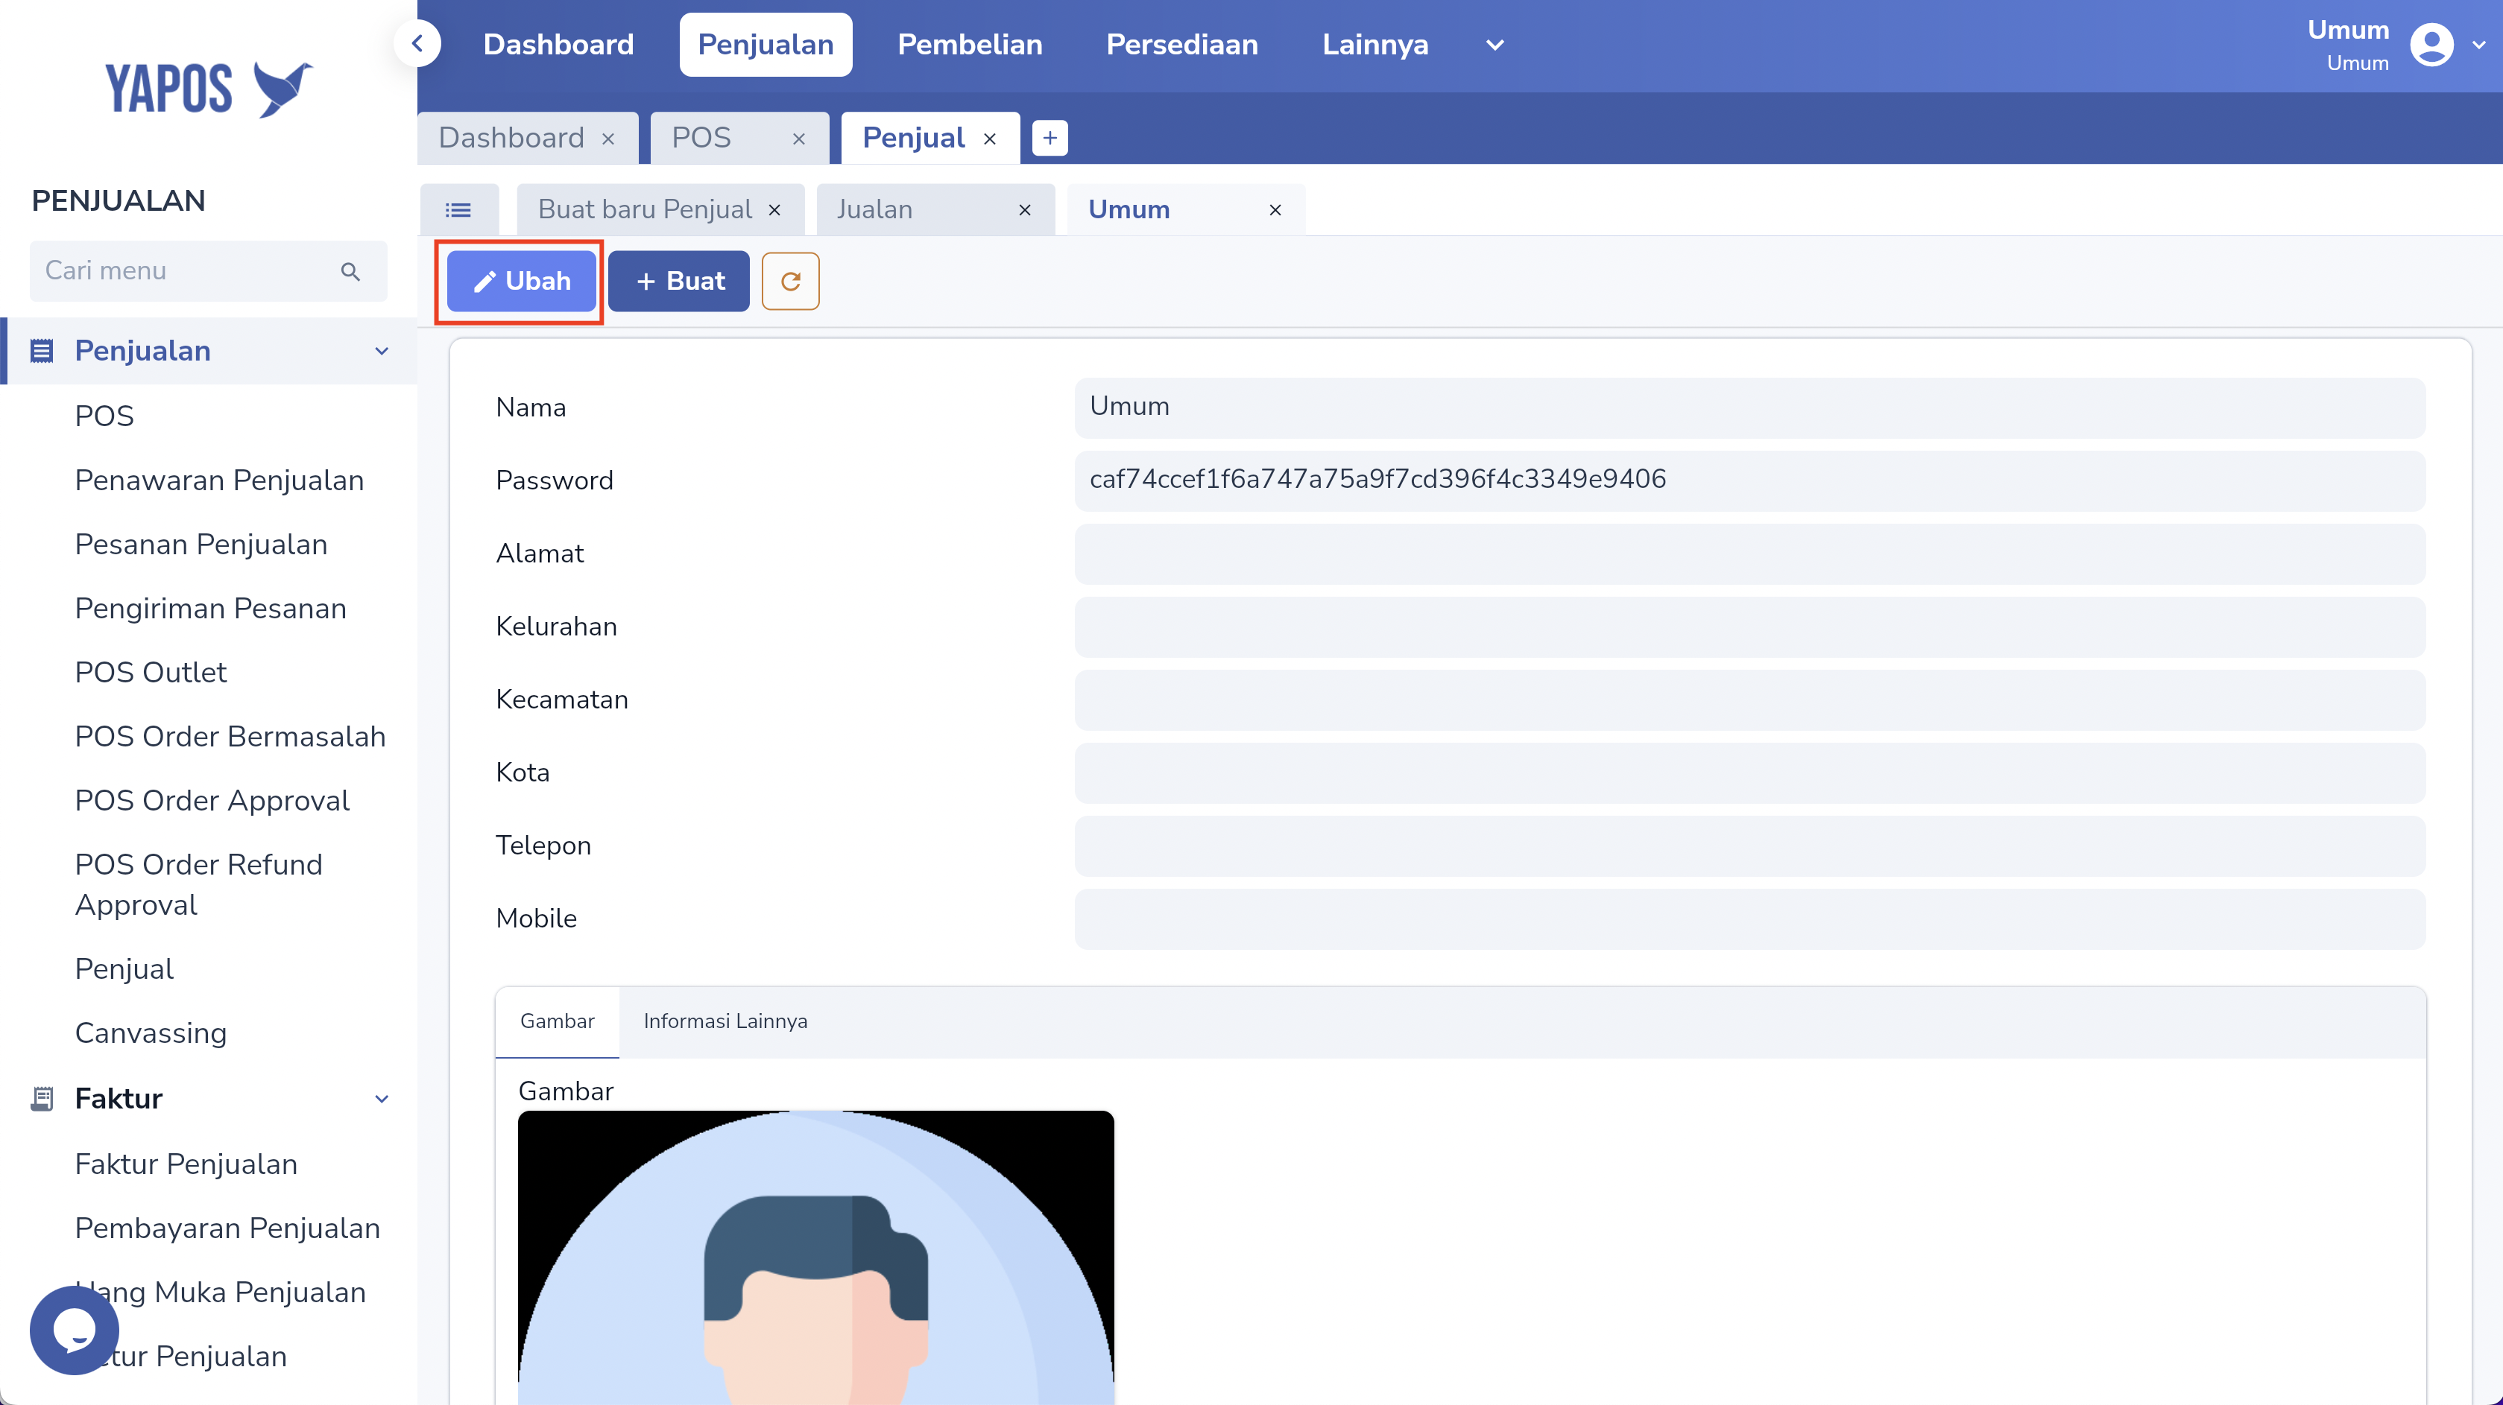The width and height of the screenshot is (2503, 1405).
Task: Open Pesanan Penjualan in sidebar
Action: (x=201, y=544)
